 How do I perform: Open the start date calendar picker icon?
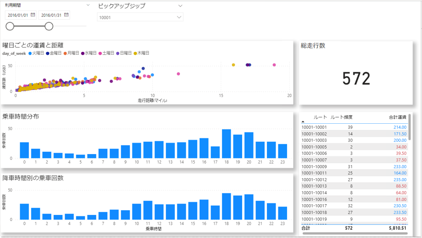click(x=33, y=15)
